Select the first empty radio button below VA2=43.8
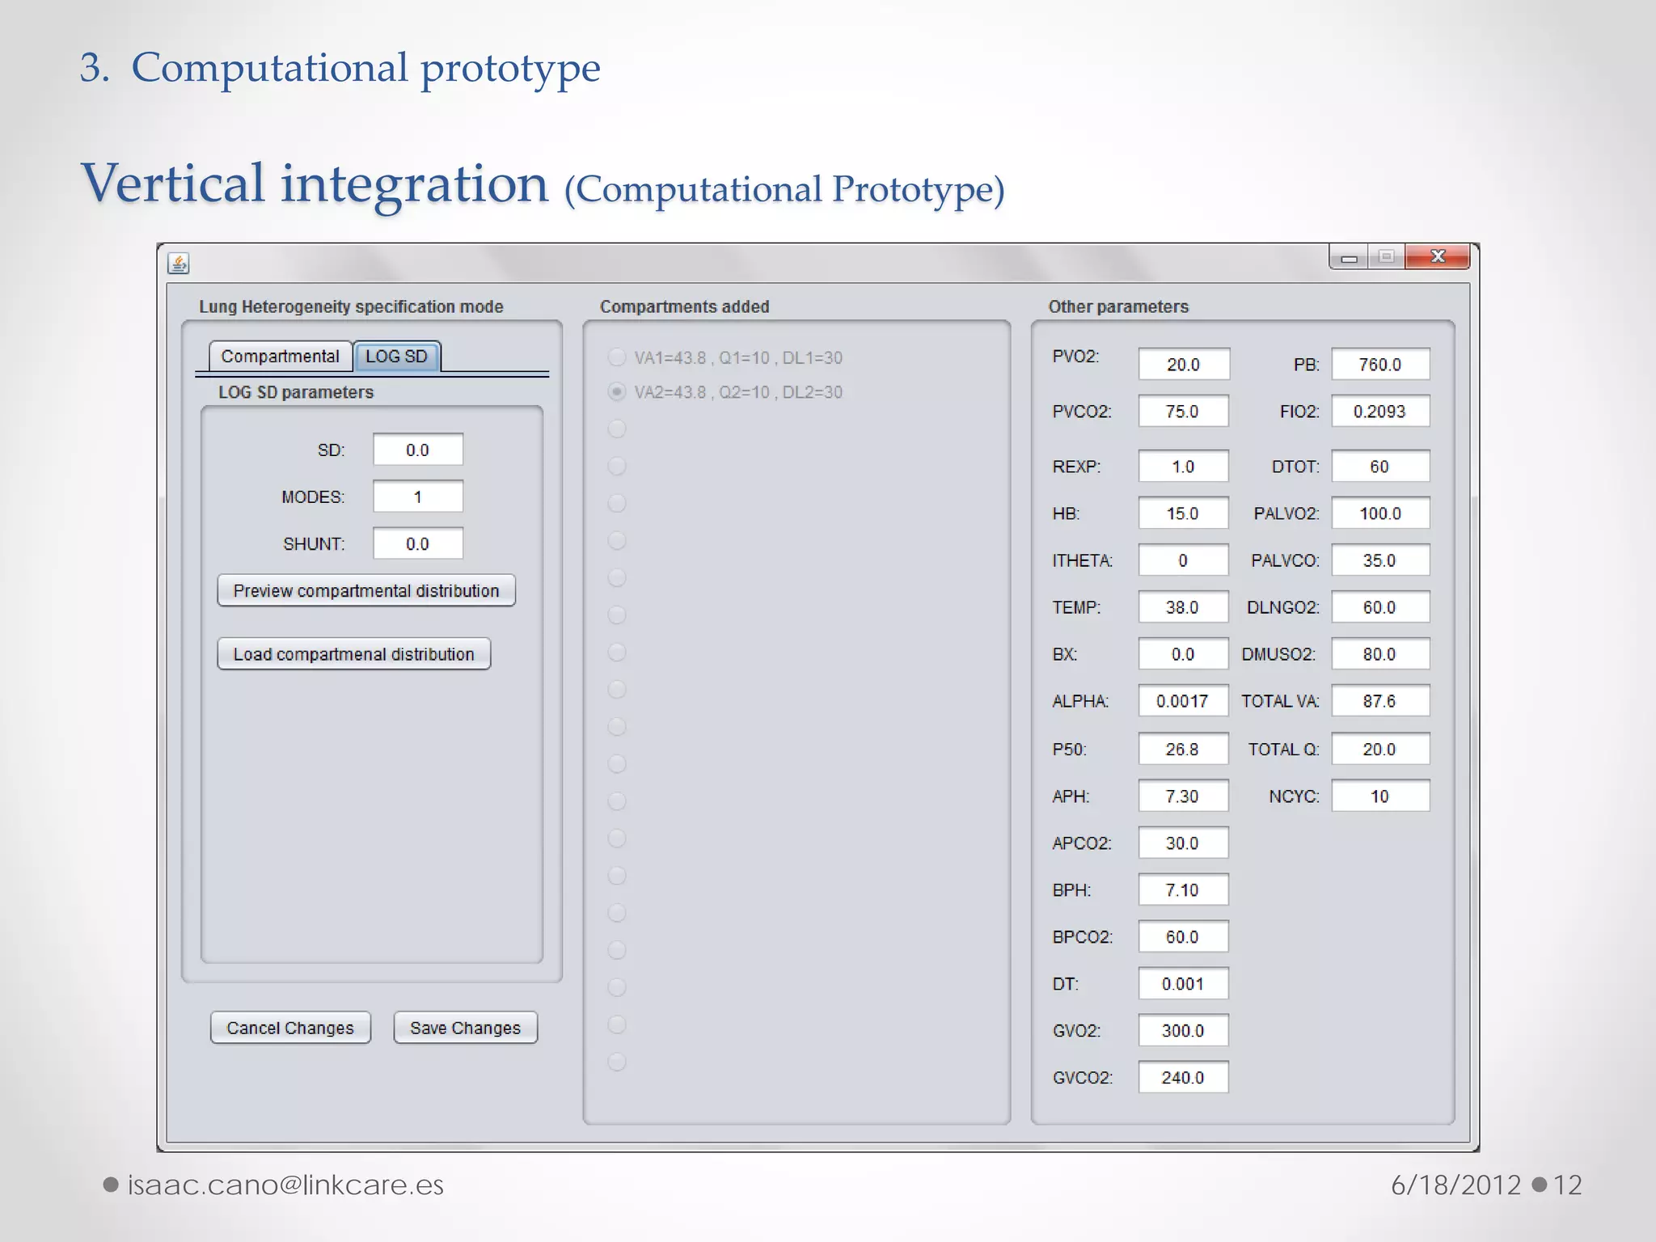The image size is (1656, 1242). point(617,429)
